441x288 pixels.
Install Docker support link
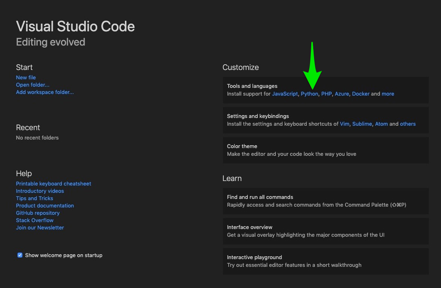click(361, 94)
